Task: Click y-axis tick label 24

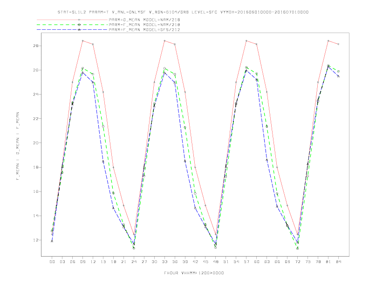Action: pos(36,94)
